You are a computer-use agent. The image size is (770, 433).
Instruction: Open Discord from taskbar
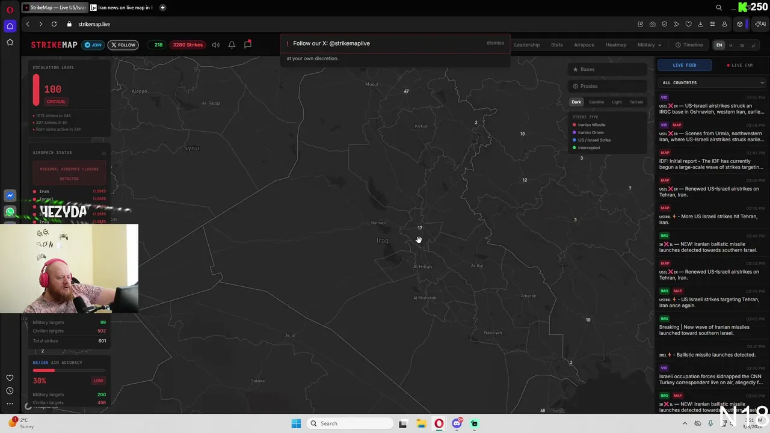tap(457, 423)
